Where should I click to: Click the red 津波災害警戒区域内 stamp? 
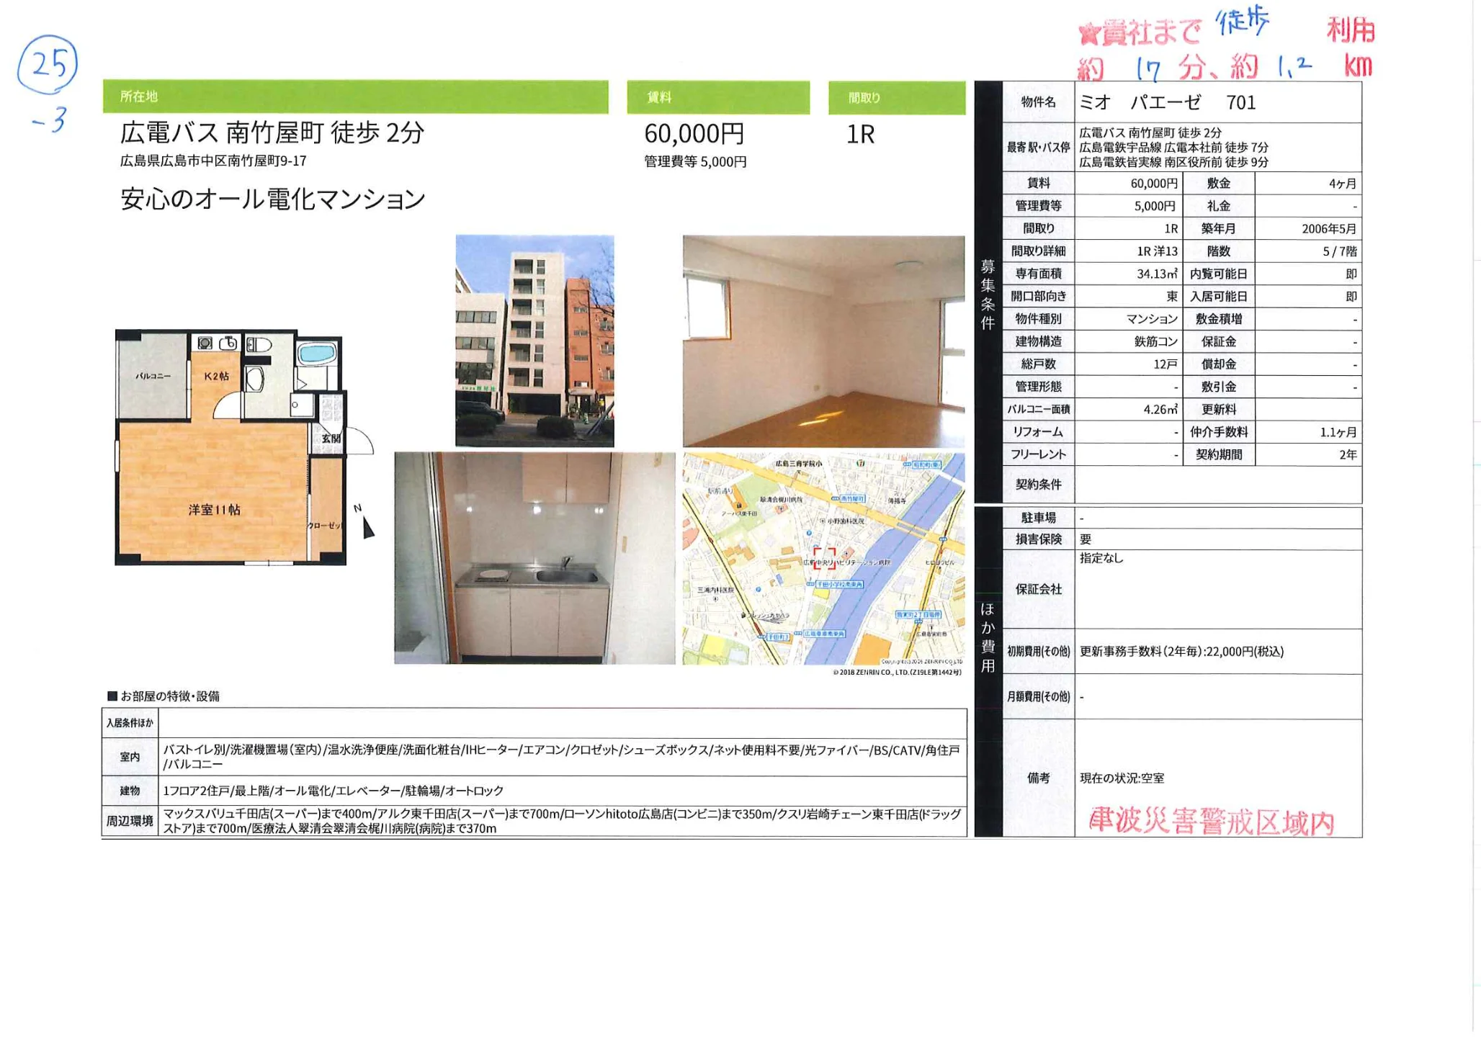click(1211, 822)
